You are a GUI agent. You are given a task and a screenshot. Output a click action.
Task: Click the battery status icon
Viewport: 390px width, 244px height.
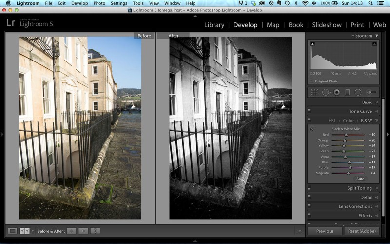pos(335,3)
